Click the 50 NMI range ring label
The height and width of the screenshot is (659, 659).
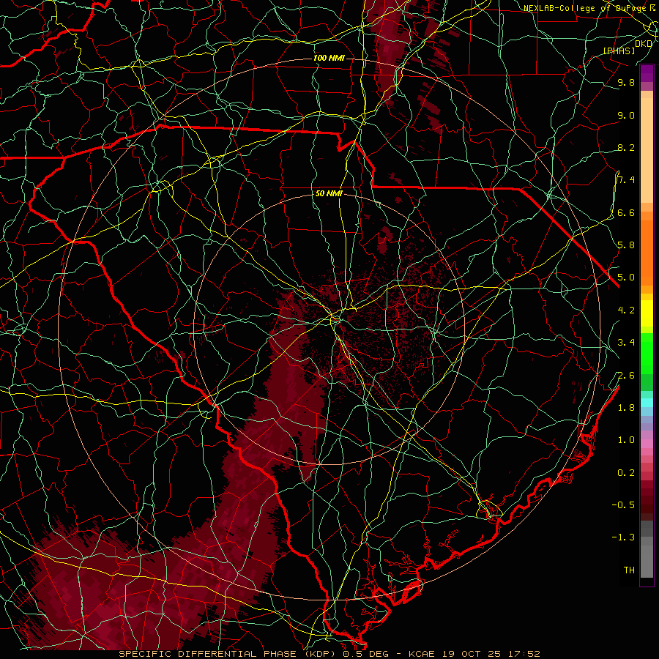329,194
